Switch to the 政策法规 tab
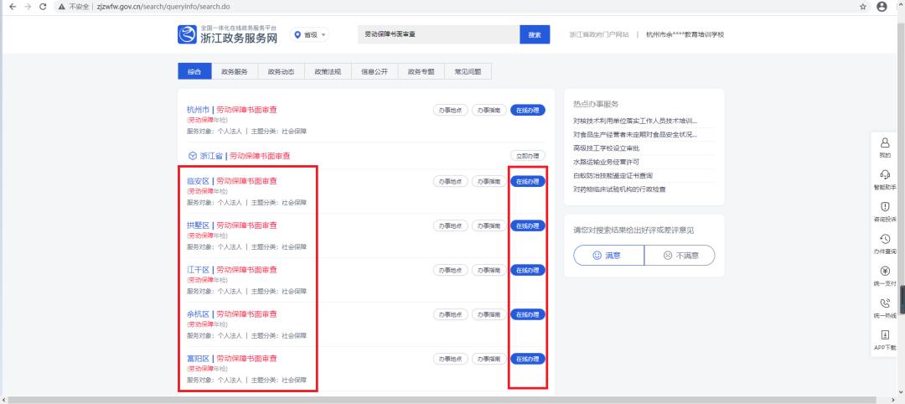 328,71
